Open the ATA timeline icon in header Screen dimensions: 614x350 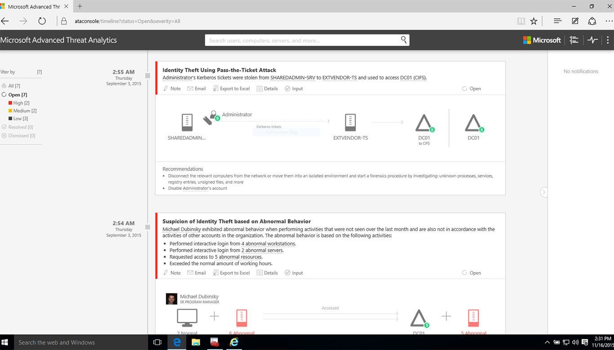574,40
